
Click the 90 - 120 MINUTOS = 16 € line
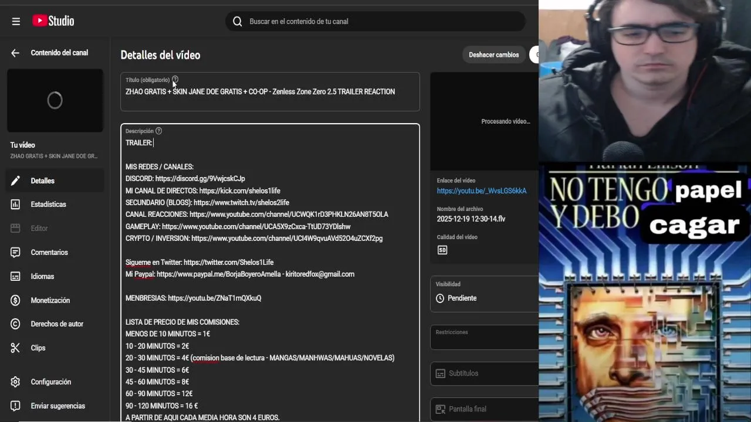[x=162, y=406]
